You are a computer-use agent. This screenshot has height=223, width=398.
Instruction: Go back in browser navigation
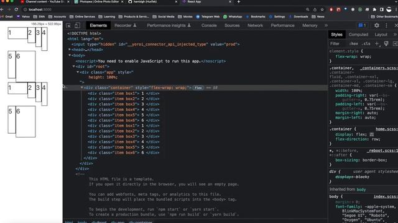pyautogui.click(x=2, y=9)
